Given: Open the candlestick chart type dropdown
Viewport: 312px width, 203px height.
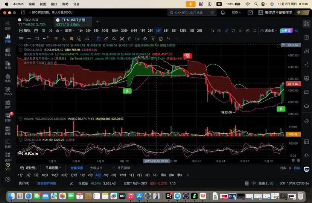Looking at the screenshot, I should coord(59,31).
